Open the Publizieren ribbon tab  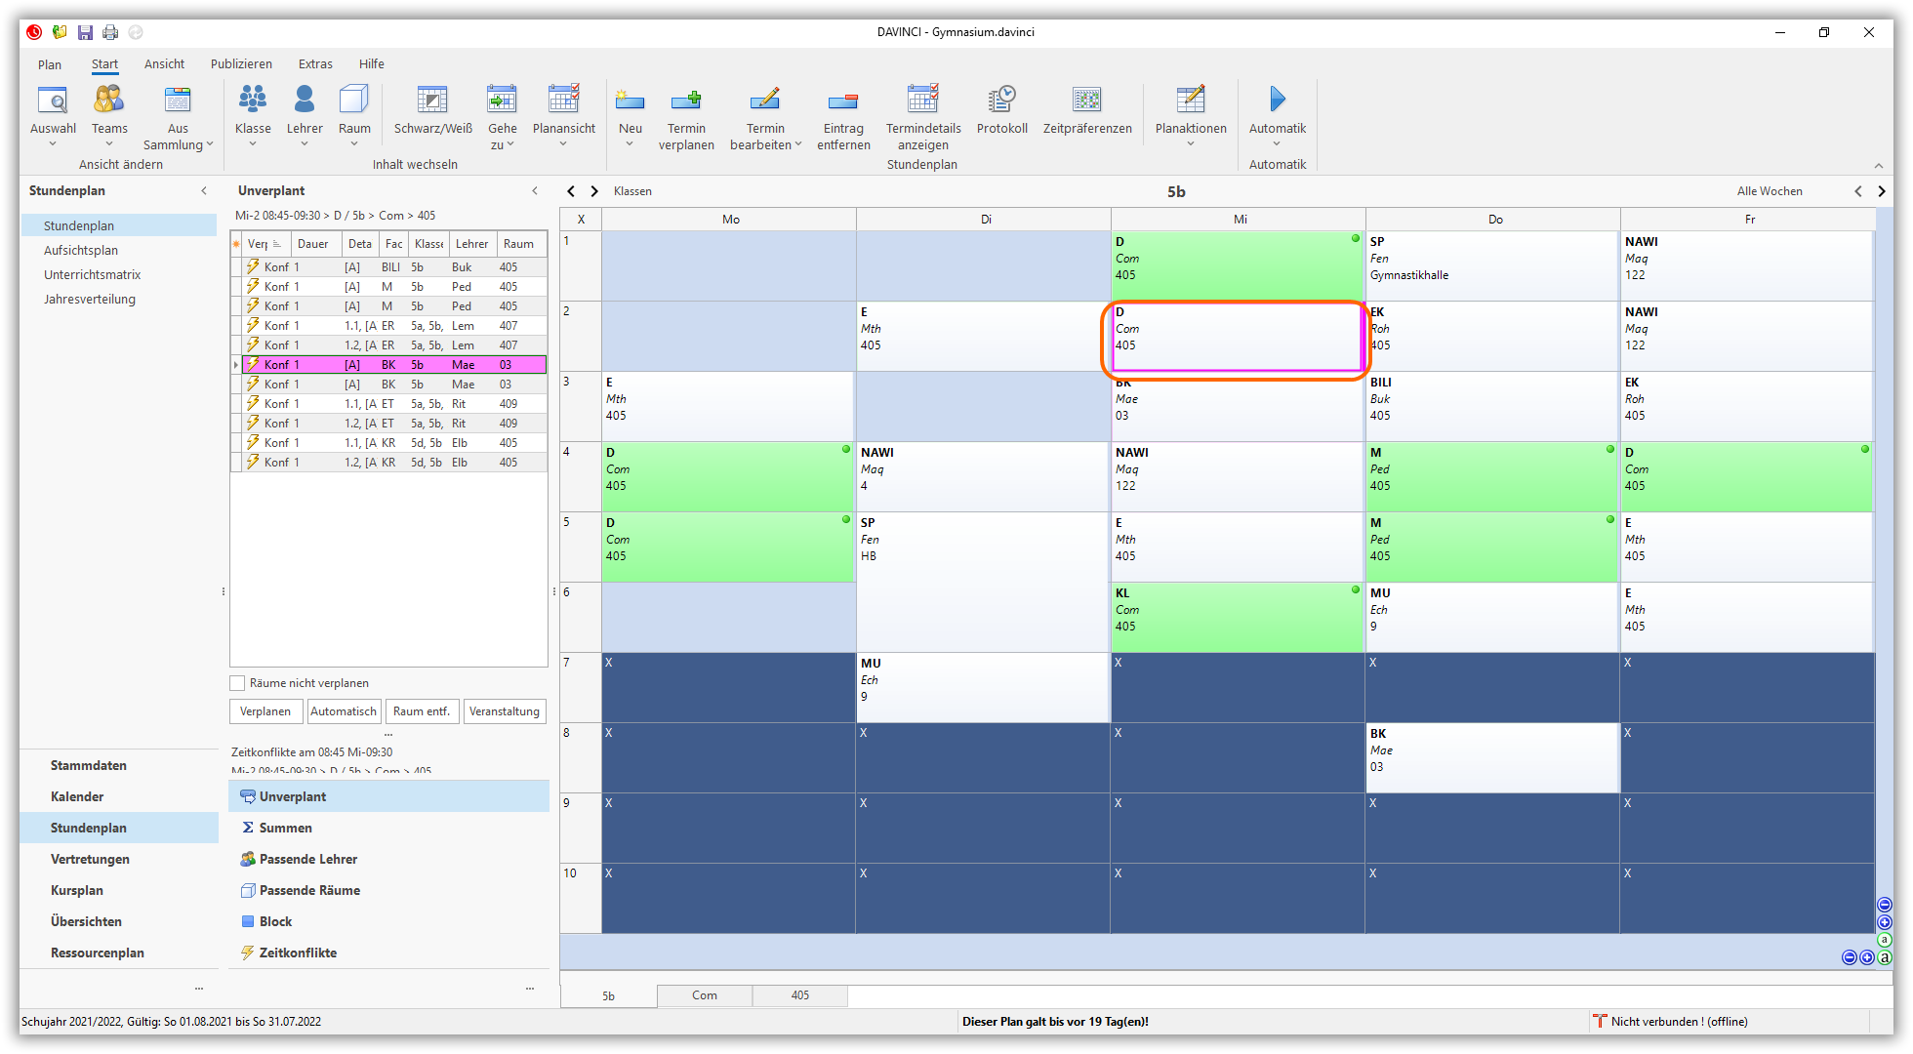tap(241, 64)
